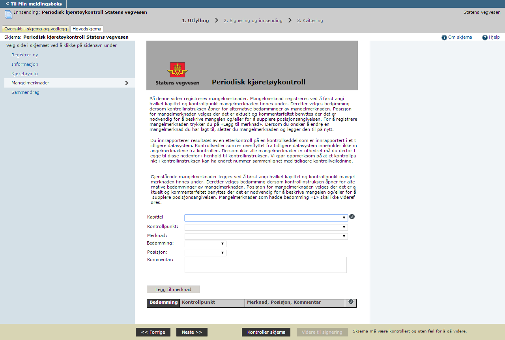Click the Statens vegvesen logo emblem
Screen dimensions: 505x340
[x=178, y=71]
